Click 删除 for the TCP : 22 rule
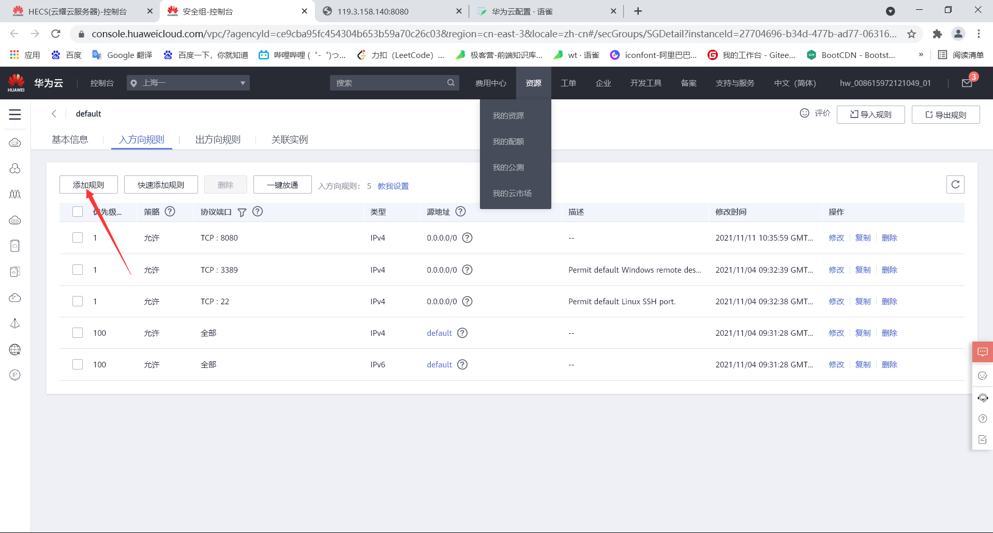The width and height of the screenshot is (993, 533). tap(890, 301)
